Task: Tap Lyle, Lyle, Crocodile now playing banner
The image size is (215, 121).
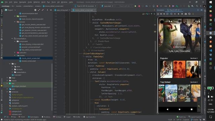Action: click(179, 36)
